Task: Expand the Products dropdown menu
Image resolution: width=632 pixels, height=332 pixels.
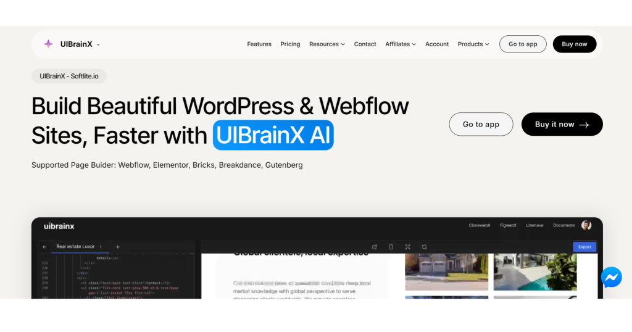Action: 473,44
